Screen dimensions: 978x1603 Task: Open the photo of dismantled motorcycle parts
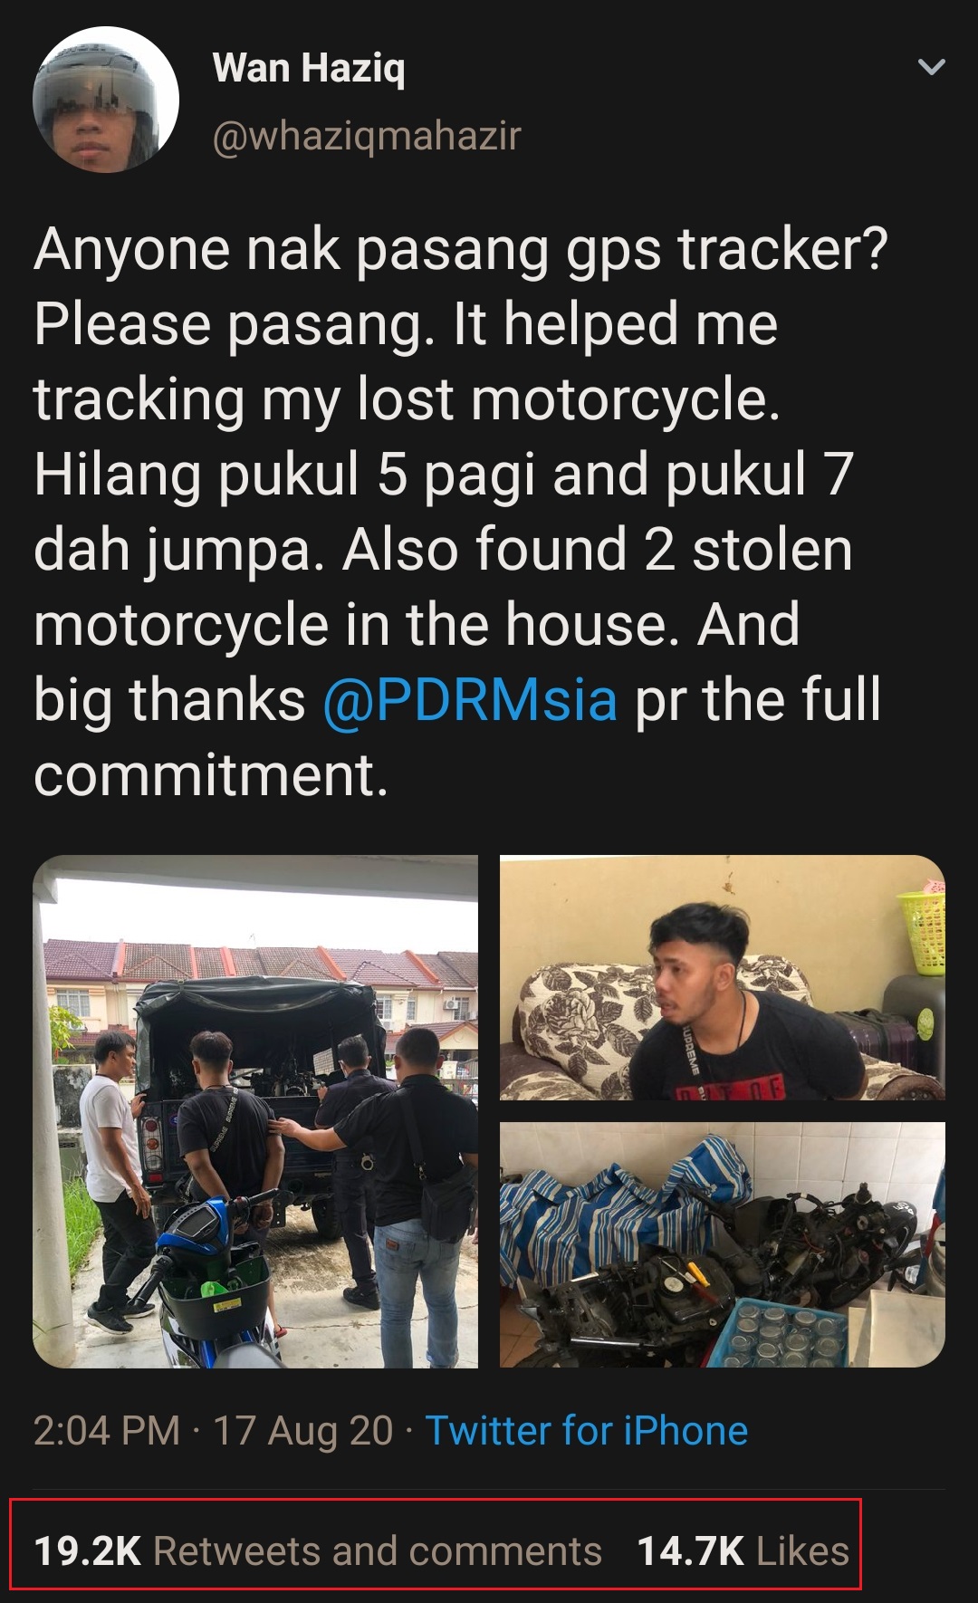pos(723,1245)
